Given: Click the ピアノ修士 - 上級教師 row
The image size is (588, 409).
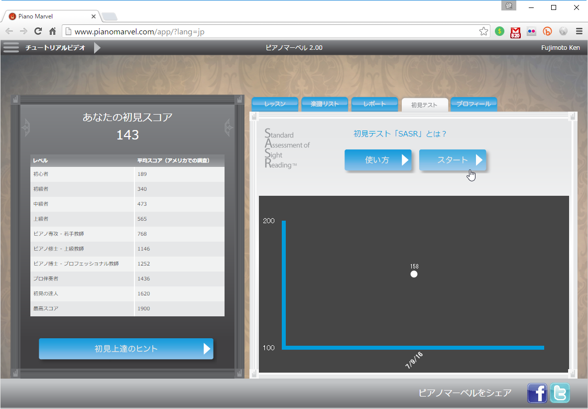Looking at the screenshot, I should click(127, 249).
